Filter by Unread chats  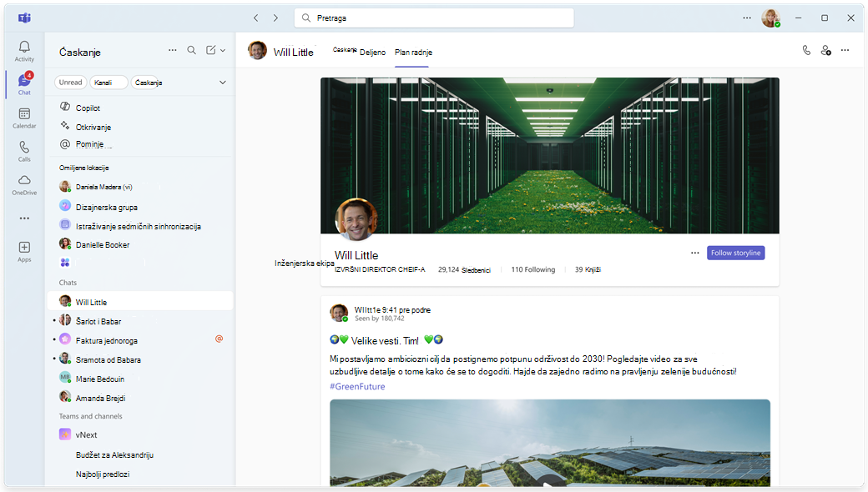pyautogui.click(x=70, y=83)
